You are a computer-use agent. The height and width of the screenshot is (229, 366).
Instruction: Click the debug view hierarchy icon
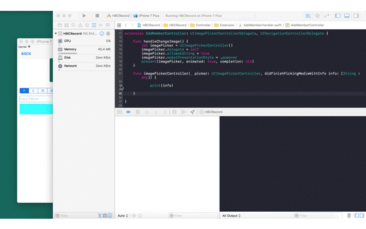(174, 112)
